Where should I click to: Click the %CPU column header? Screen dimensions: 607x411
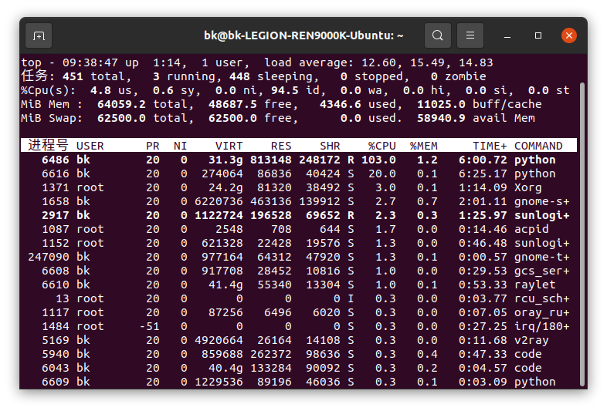[x=381, y=146]
